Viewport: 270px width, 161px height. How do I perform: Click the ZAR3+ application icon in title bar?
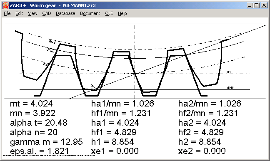click(x=6, y=5)
